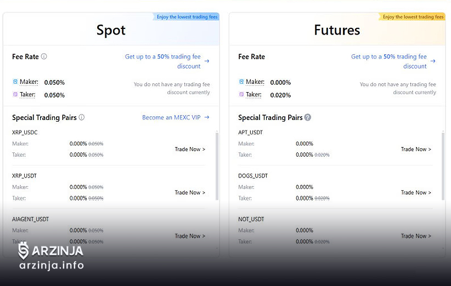Click the Futures Maker fee icon

241,82
